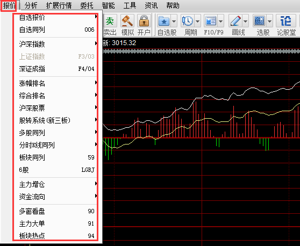The height and width of the screenshot is (246, 300).
Task: Open the 模拟 simulation gavel icon
Action: (x=127, y=21)
